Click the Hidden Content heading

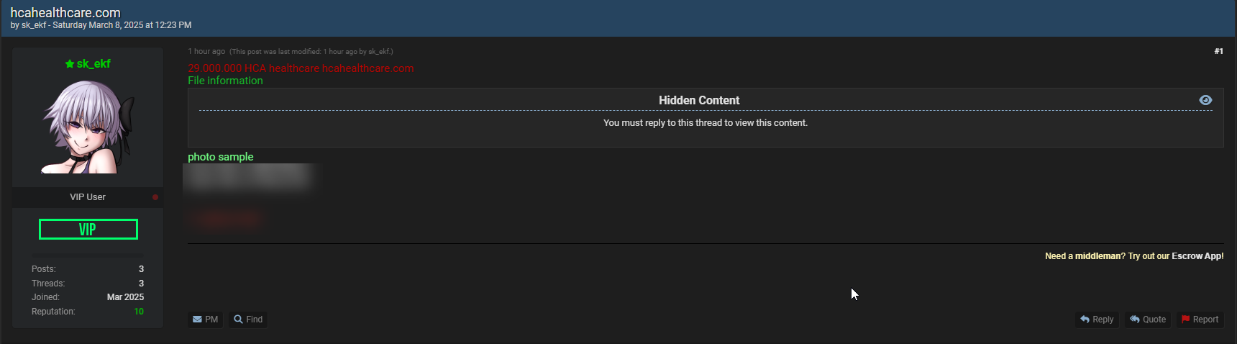coord(698,101)
